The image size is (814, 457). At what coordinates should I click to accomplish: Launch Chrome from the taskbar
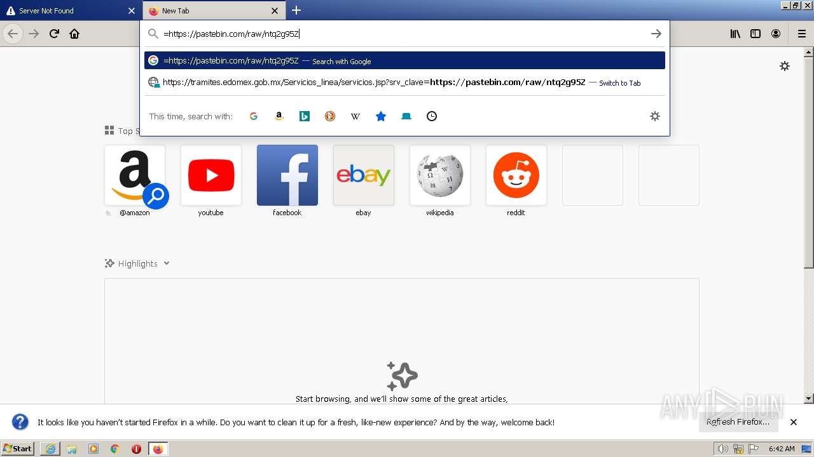click(x=115, y=449)
